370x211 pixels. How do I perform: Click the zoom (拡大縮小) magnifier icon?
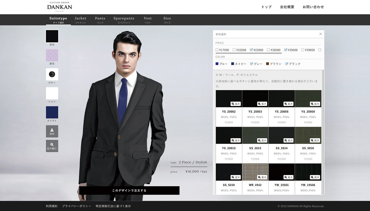pos(52,146)
